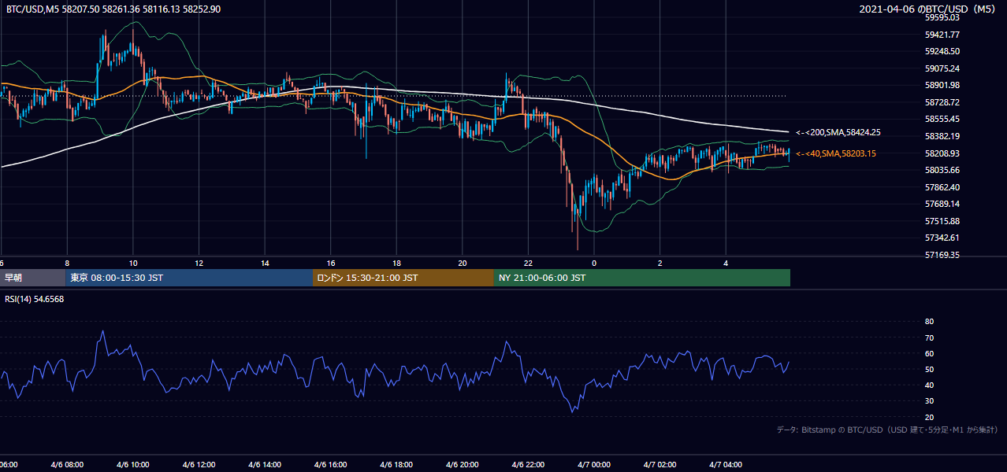Click the RSI 40 level label

[x=929, y=385]
